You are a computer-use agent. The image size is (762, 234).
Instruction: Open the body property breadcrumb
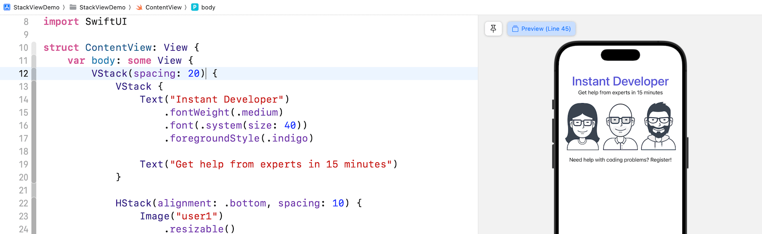208,7
